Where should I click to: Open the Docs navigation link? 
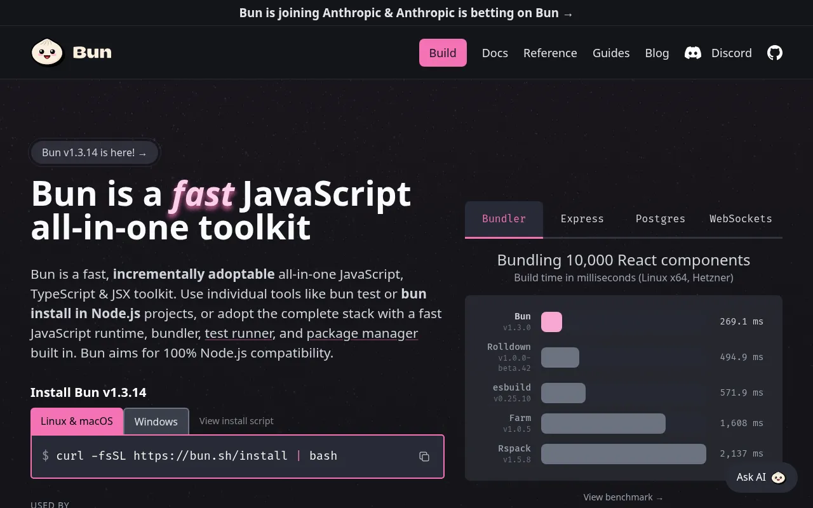(495, 53)
